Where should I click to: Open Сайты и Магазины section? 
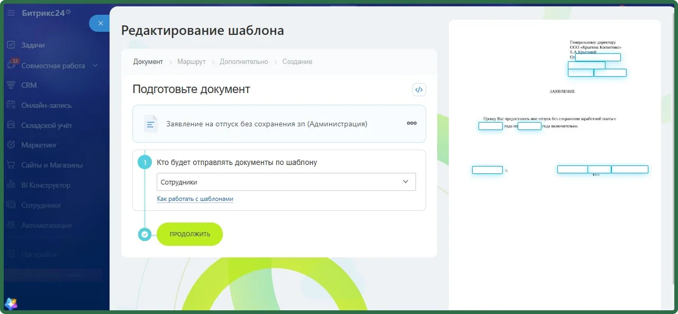[52, 165]
